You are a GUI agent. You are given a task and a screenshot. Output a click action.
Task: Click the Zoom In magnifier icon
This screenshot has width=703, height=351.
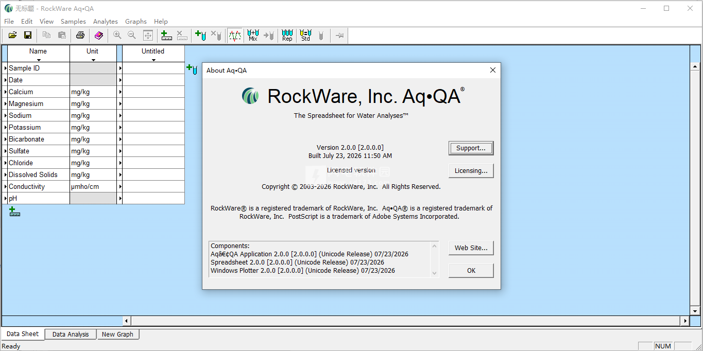[x=117, y=35]
